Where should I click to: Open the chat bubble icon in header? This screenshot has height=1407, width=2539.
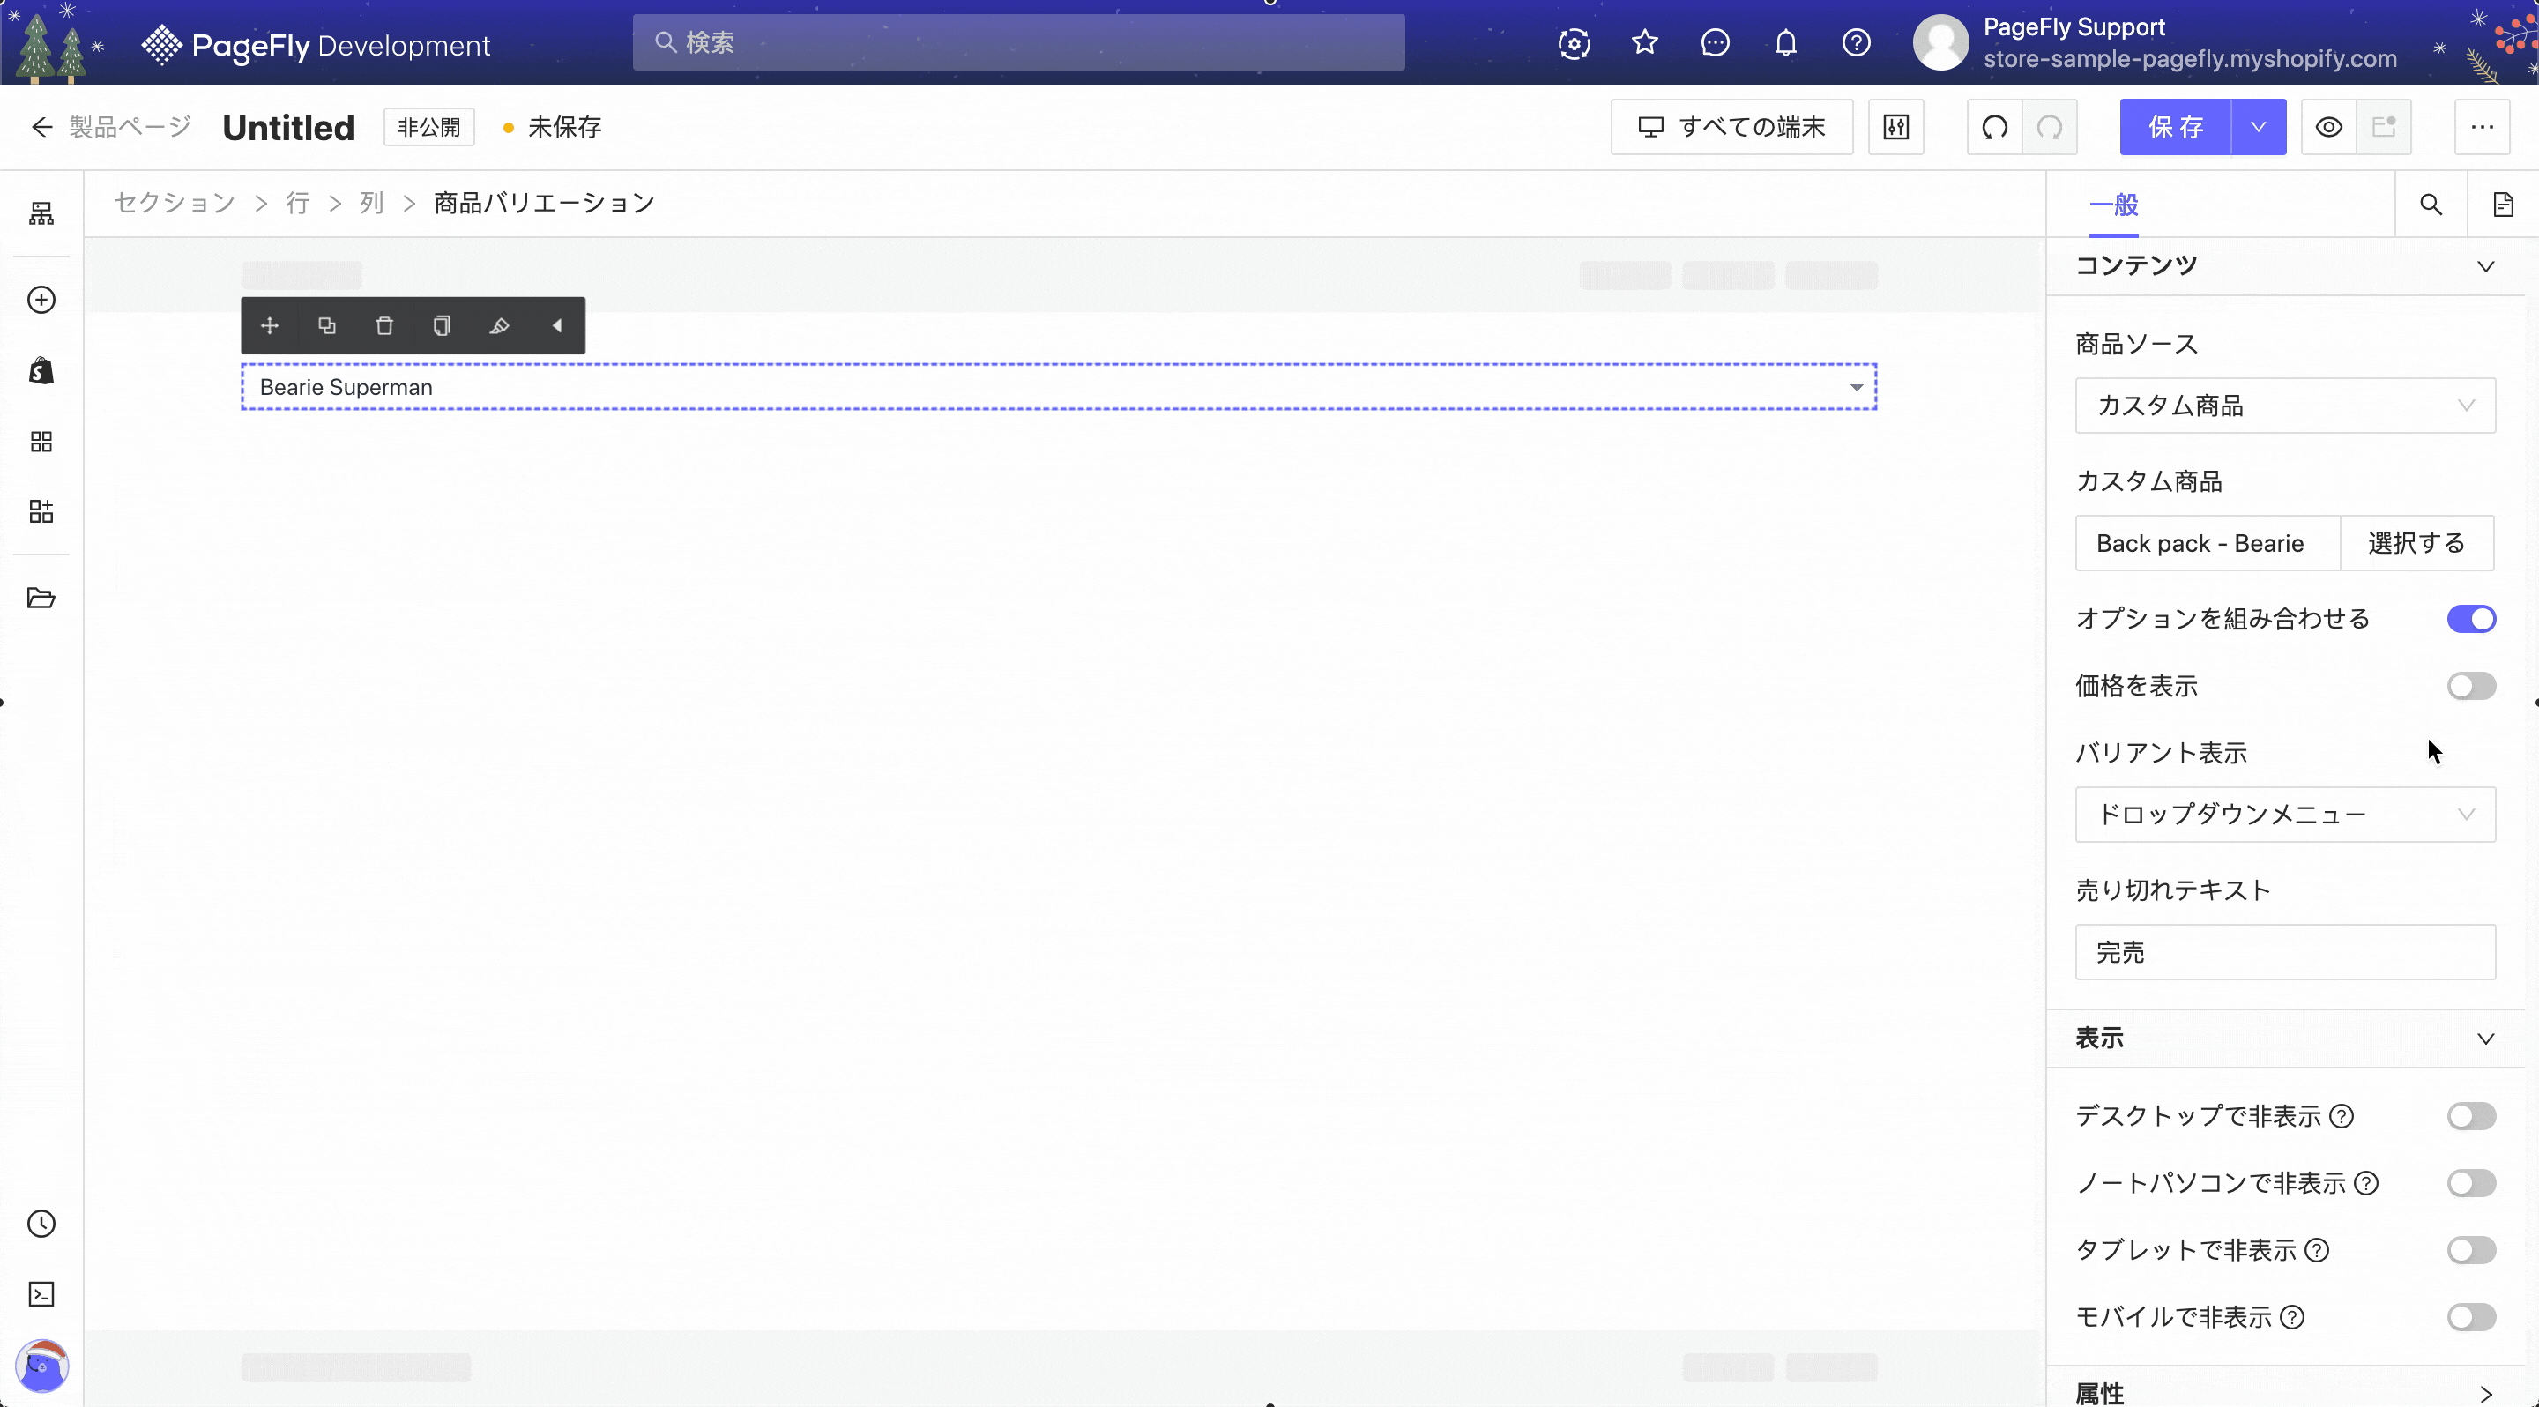click(1716, 42)
